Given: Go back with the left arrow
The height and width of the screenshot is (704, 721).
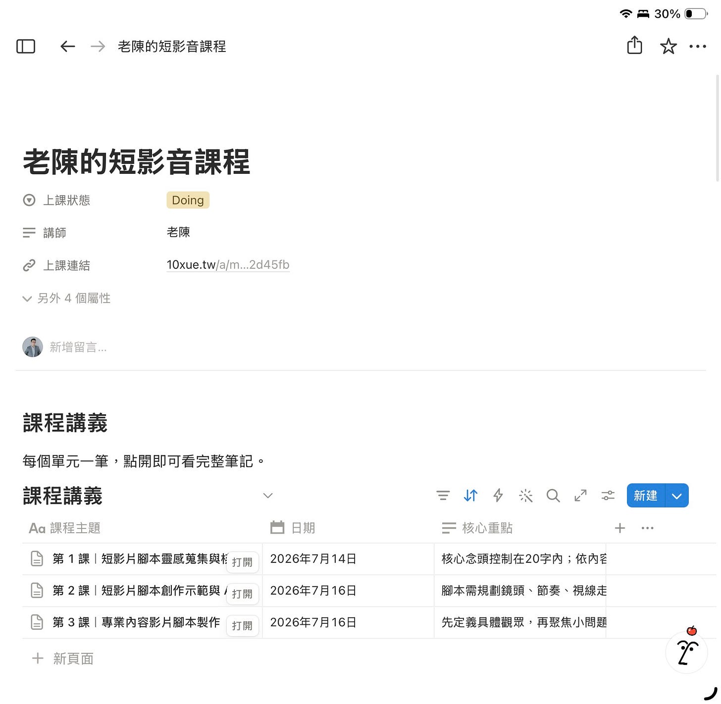Looking at the screenshot, I should (67, 47).
